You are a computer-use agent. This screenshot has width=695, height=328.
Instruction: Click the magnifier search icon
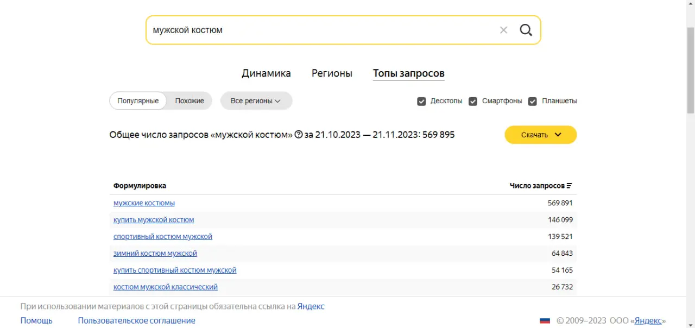[526, 30]
